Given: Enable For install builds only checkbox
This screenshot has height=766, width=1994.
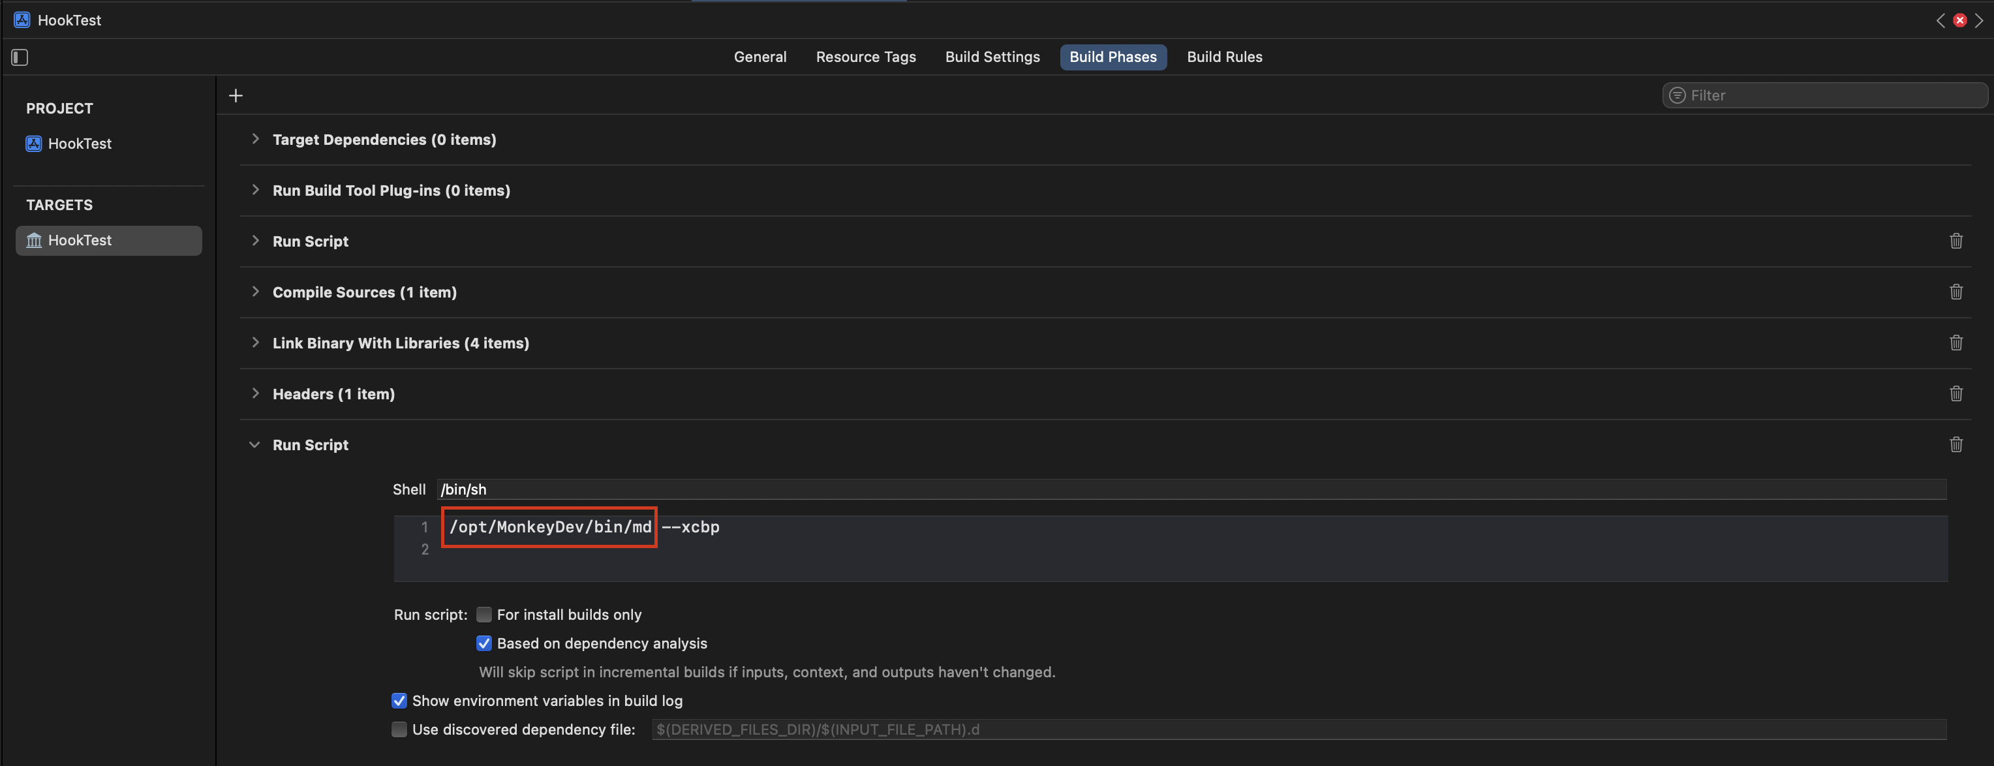Looking at the screenshot, I should pos(483,615).
